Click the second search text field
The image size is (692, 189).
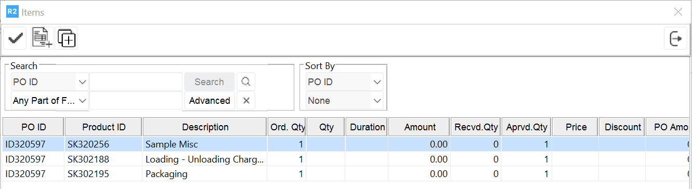[136, 100]
